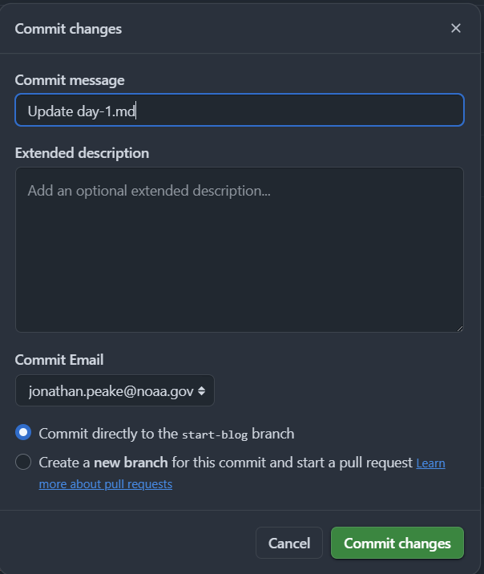Focus the 'Add an optional extended description' textarea

click(x=240, y=249)
